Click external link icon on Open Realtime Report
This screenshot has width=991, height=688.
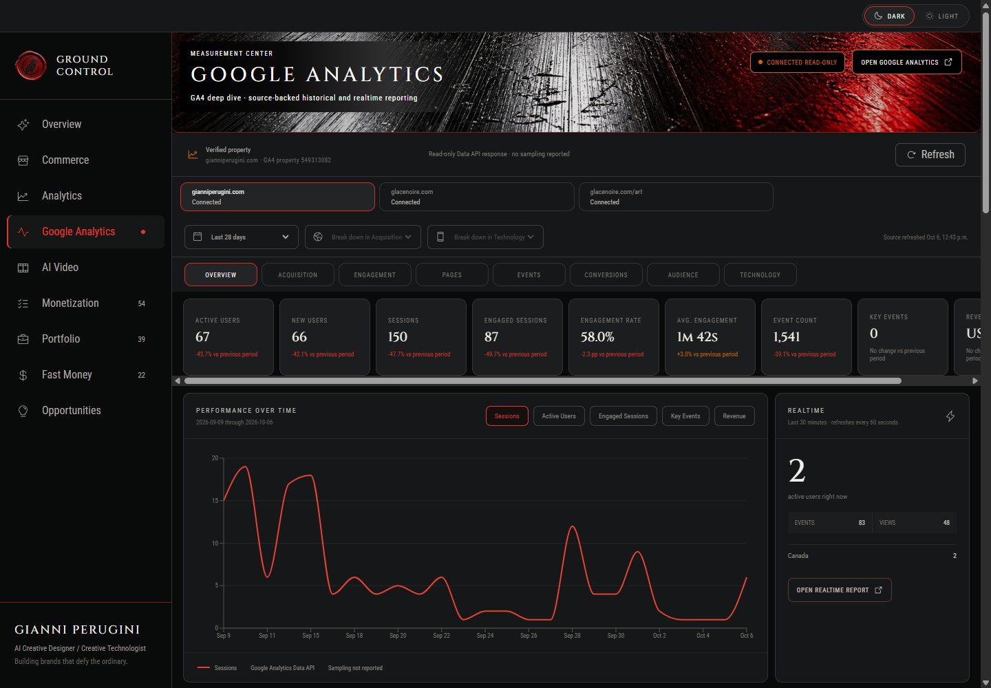pyautogui.click(x=878, y=590)
